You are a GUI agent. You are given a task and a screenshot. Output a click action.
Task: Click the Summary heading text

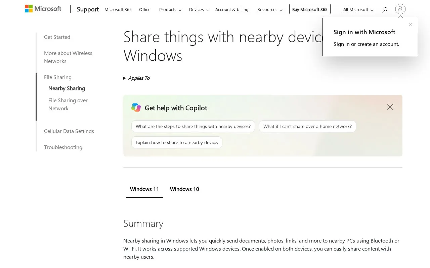(x=143, y=223)
